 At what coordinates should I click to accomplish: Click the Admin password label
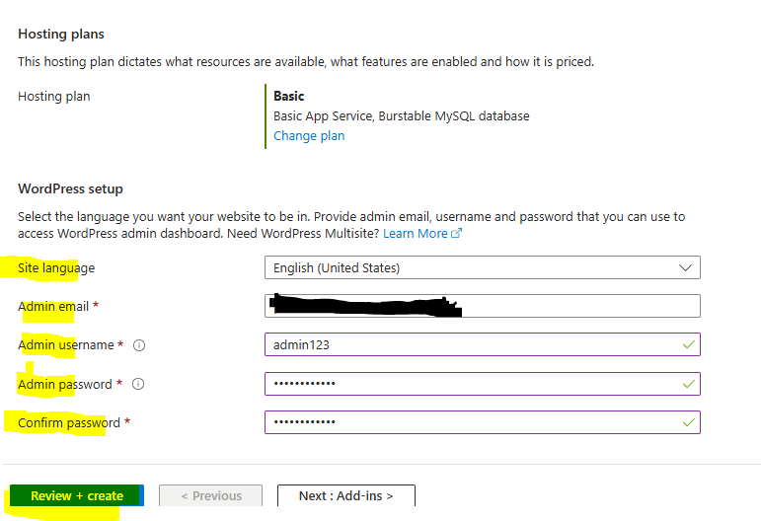point(65,384)
